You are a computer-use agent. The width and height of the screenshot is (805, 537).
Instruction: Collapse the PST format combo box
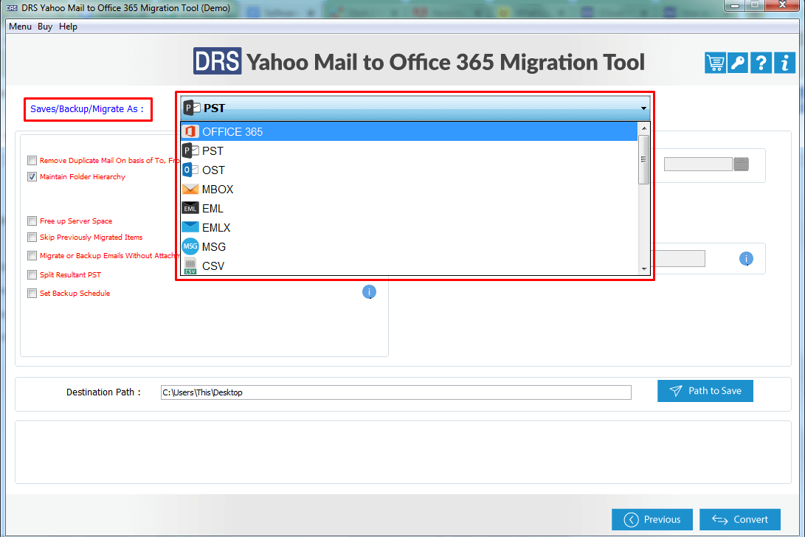point(415,108)
